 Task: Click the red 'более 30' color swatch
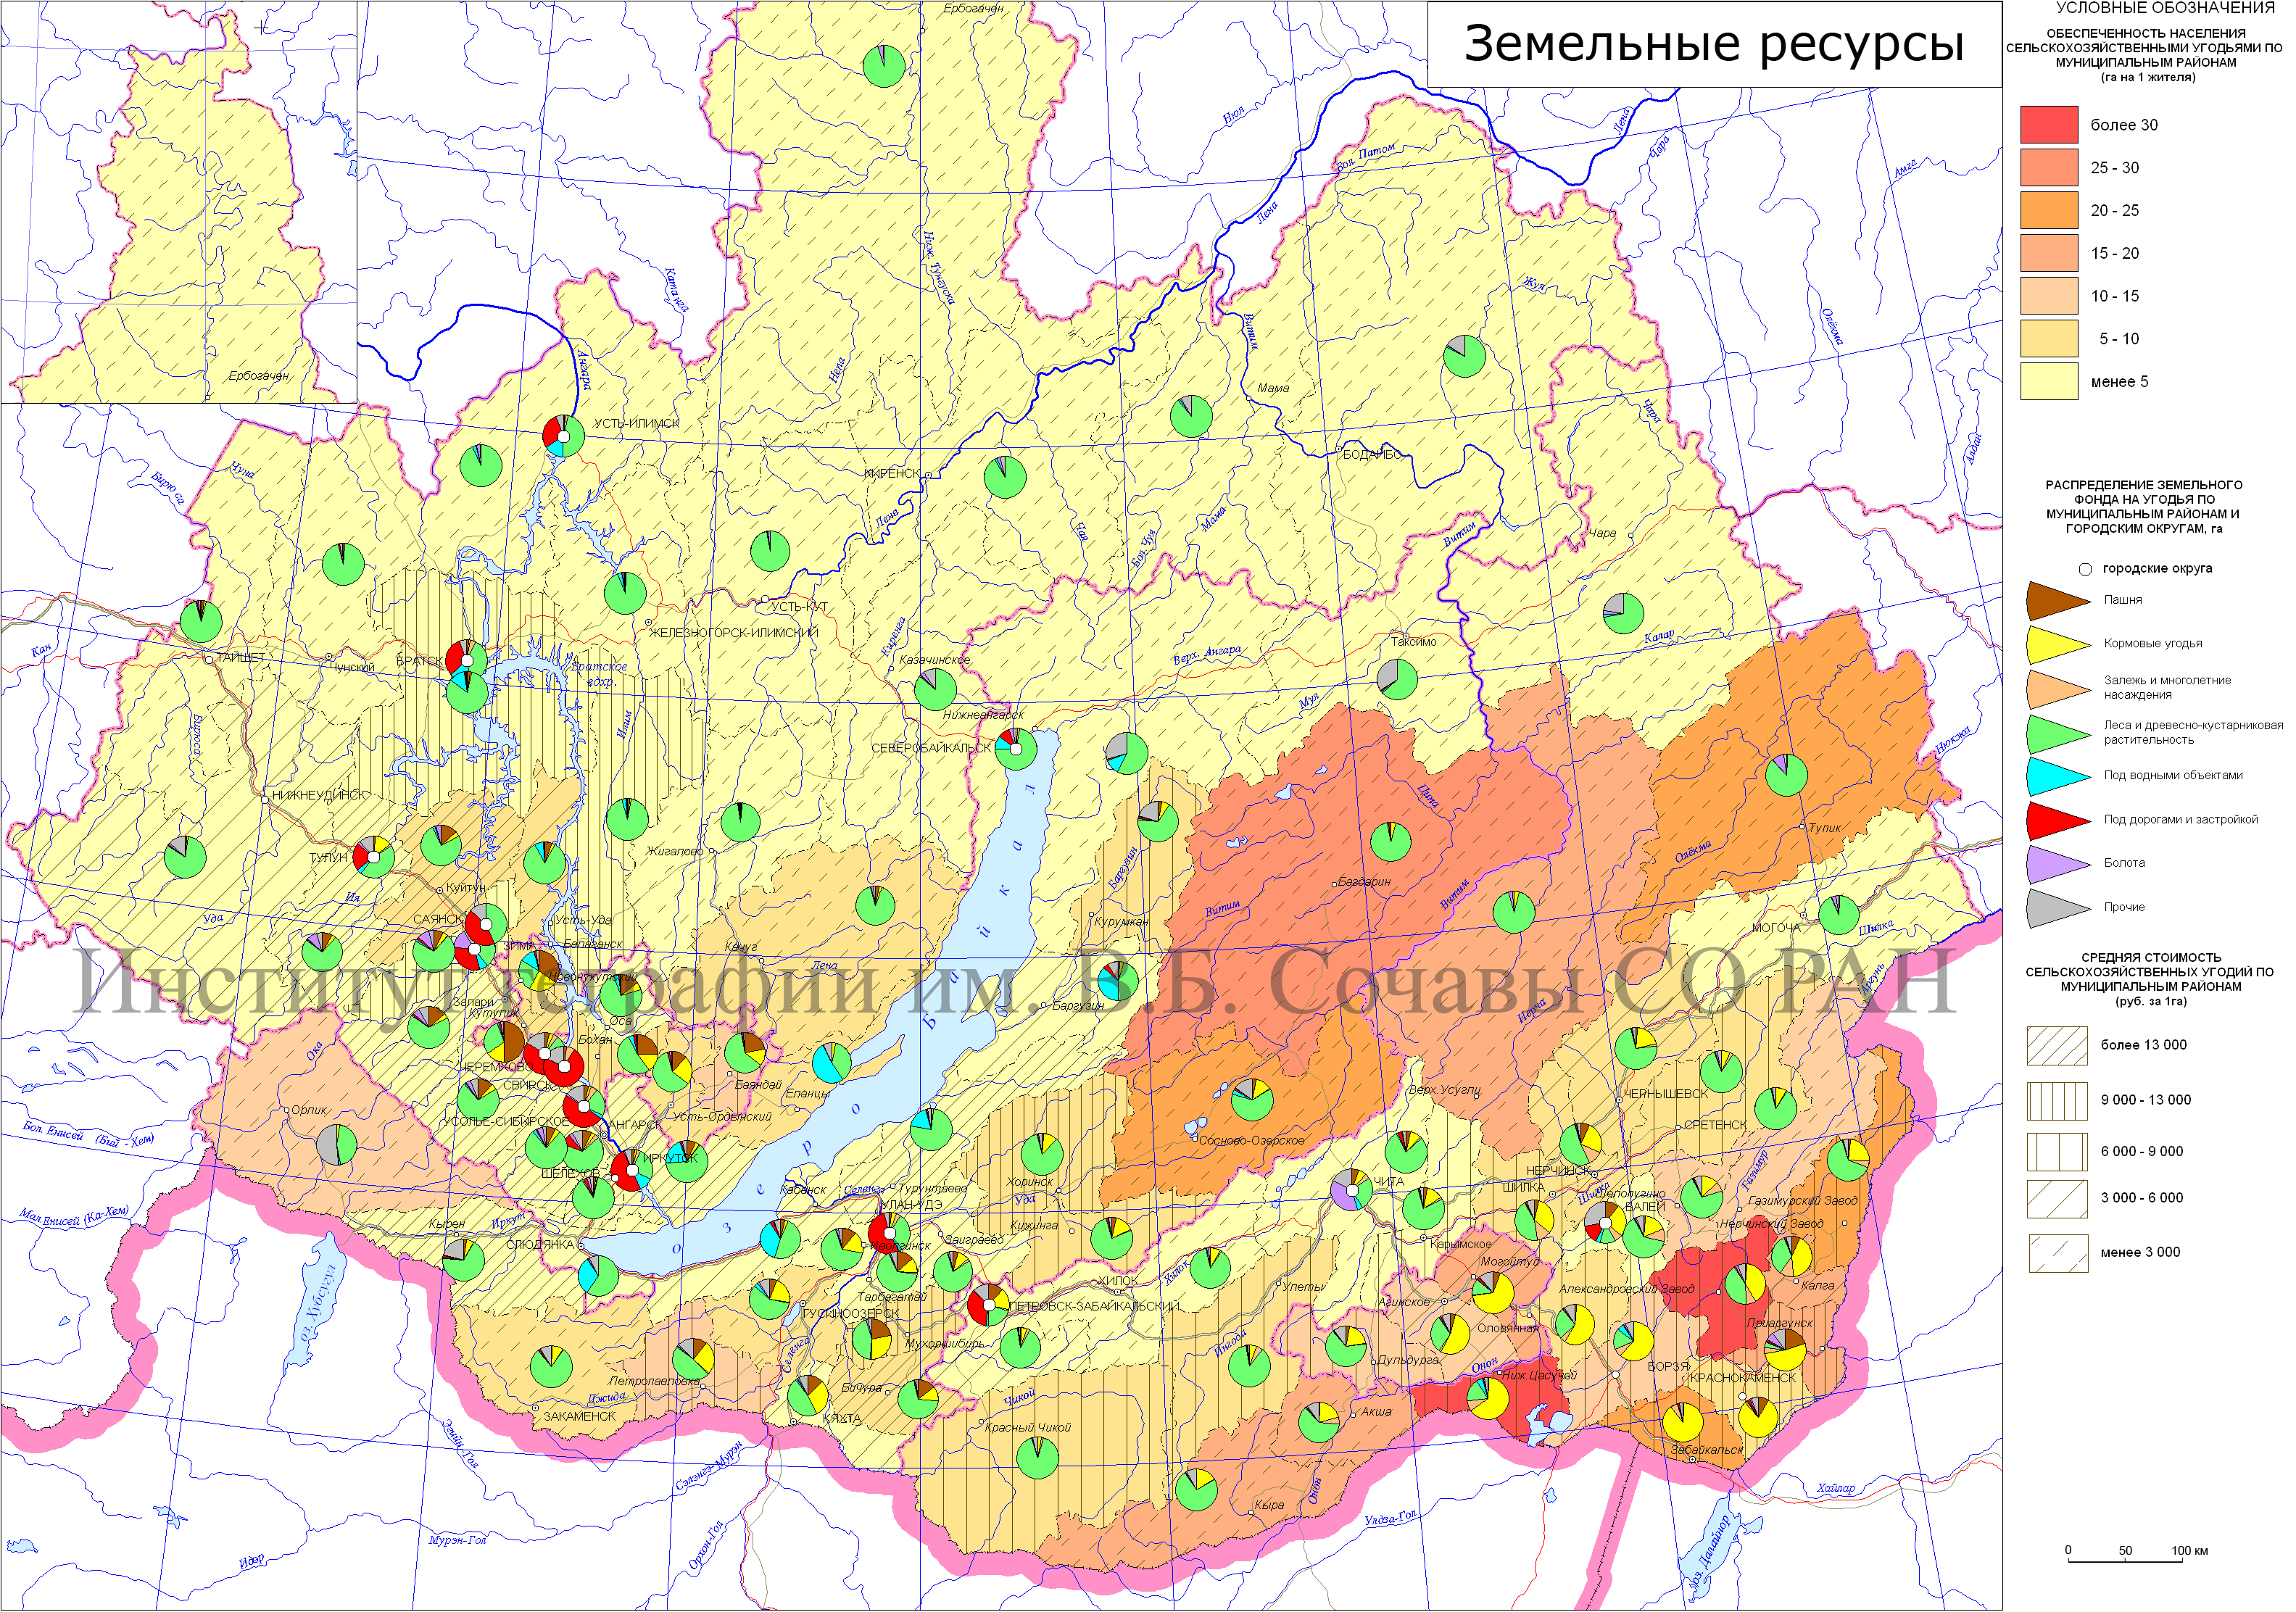pos(2049,125)
